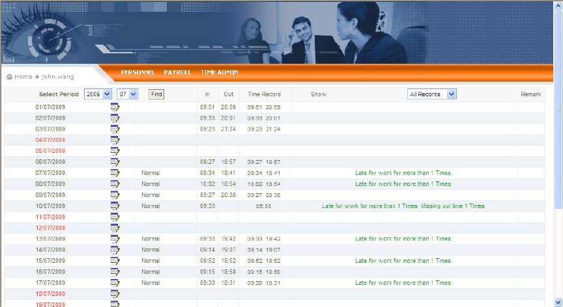Click the vertical scrollbar thumb

click(558, 109)
